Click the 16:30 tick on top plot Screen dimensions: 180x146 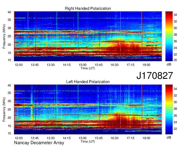(114, 65)
